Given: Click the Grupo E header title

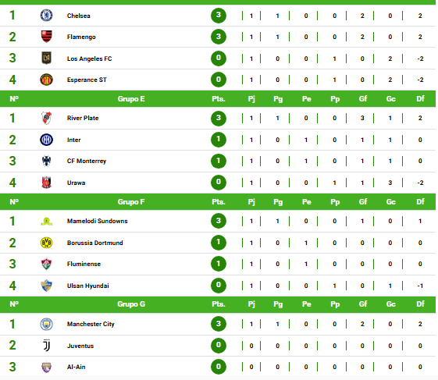Looking at the screenshot, I should [131, 99].
